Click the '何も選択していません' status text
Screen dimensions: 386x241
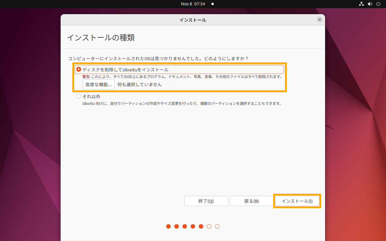coord(140,85)
